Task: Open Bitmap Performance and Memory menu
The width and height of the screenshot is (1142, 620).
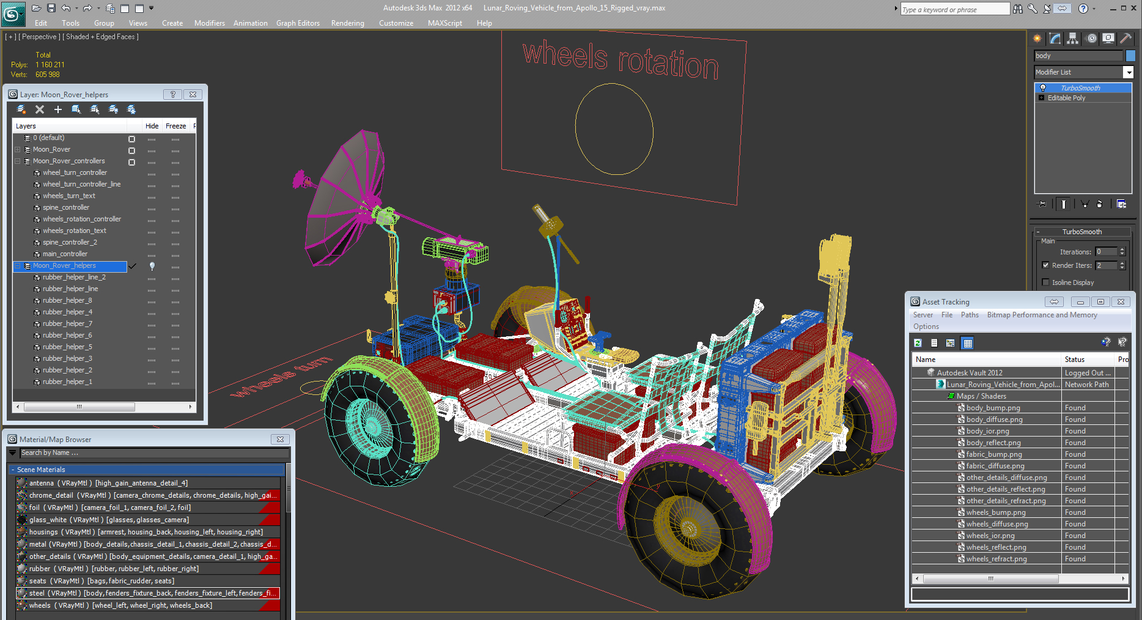Action: click(1042, 315)
